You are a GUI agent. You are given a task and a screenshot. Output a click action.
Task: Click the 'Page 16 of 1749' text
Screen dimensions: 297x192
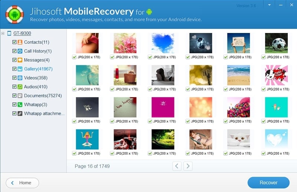point(92,166)
